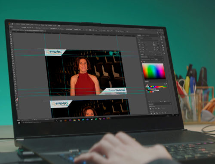
Task: Open File Explorer from the taskbar
Action: point(74,120)
